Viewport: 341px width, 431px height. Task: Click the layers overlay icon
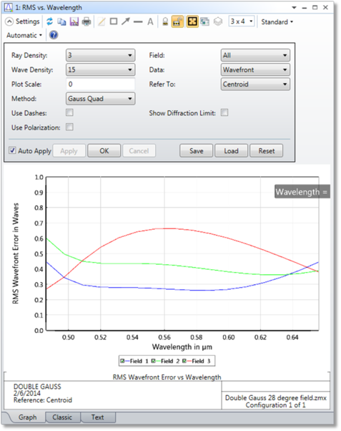point(218,21)
